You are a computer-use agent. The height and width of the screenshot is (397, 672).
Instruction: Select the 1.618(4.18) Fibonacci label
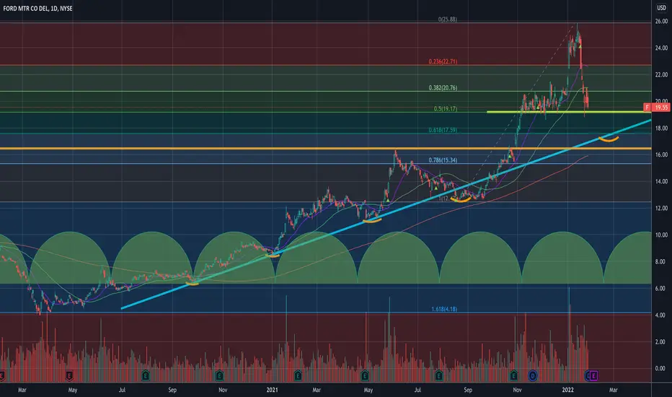(444, 309)
